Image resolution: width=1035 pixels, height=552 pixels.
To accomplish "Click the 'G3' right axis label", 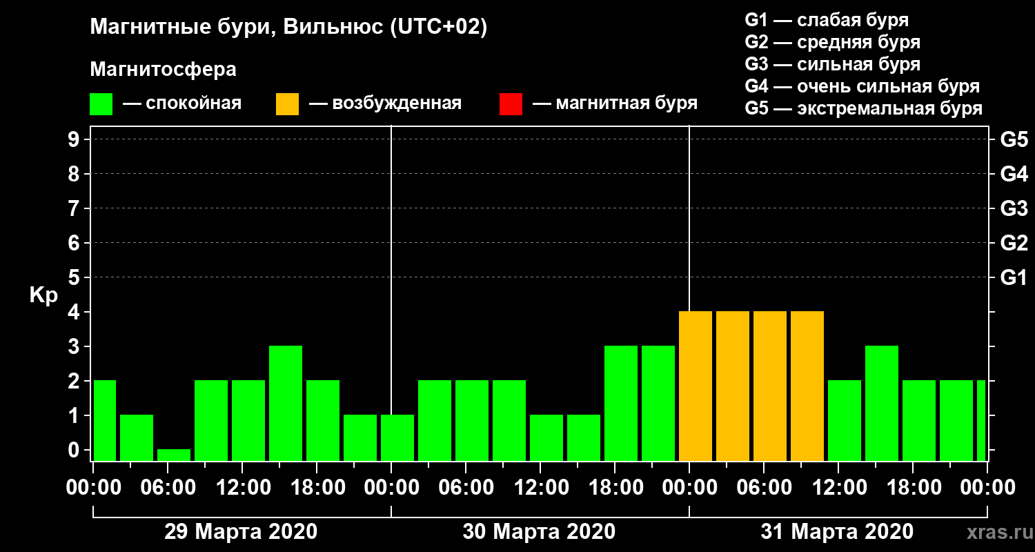I will pyautogui.click(x=1014, y=208).
